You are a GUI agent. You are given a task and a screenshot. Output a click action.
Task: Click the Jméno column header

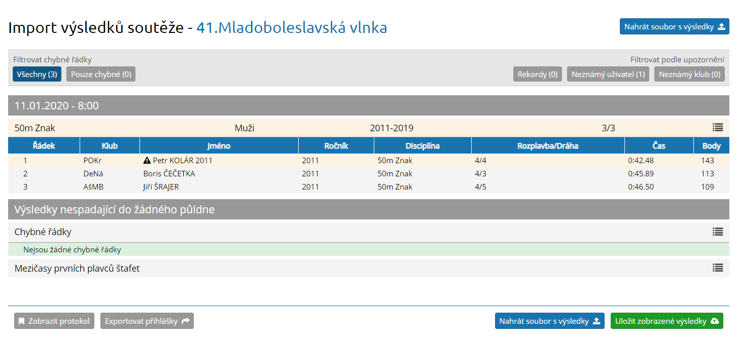coord(219,146)
